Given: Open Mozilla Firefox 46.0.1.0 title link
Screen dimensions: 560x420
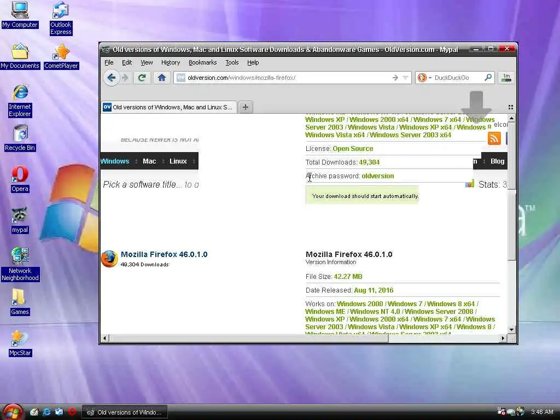Looking at the screenshot, I should pyautogui.click(x=164, y=254).
